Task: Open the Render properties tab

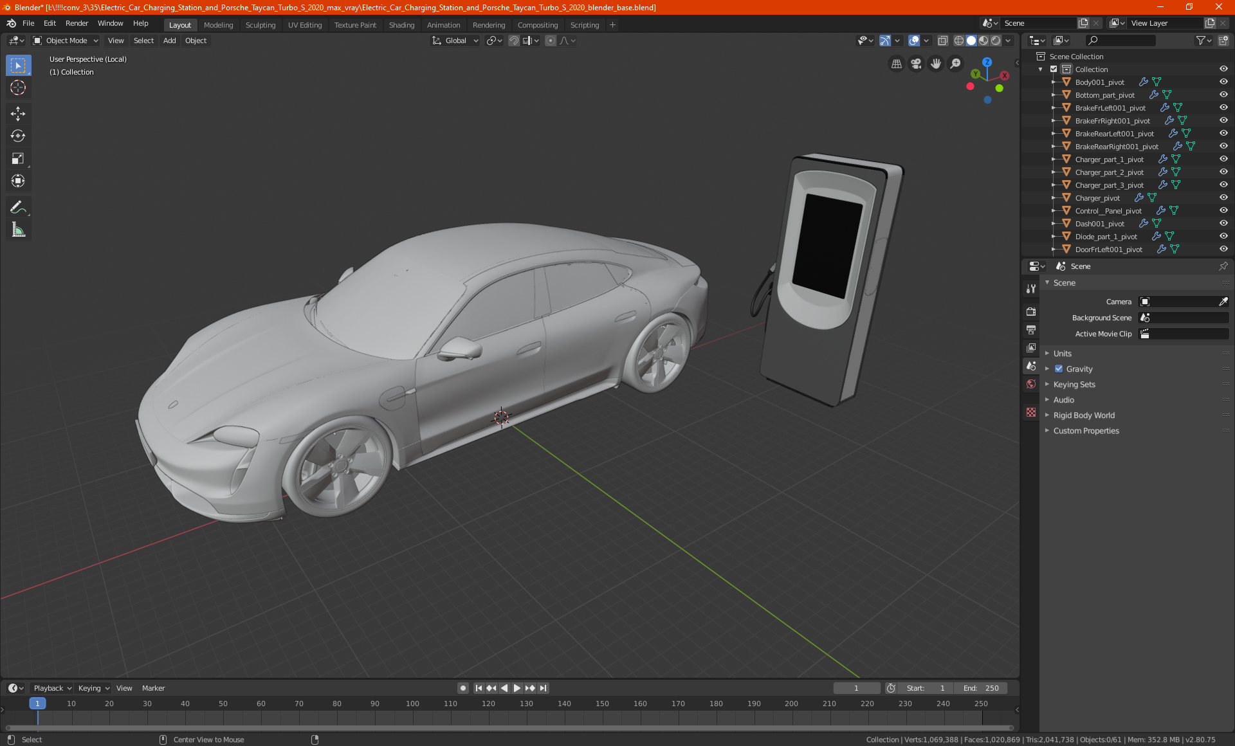Action: [x=1031, y=312]
